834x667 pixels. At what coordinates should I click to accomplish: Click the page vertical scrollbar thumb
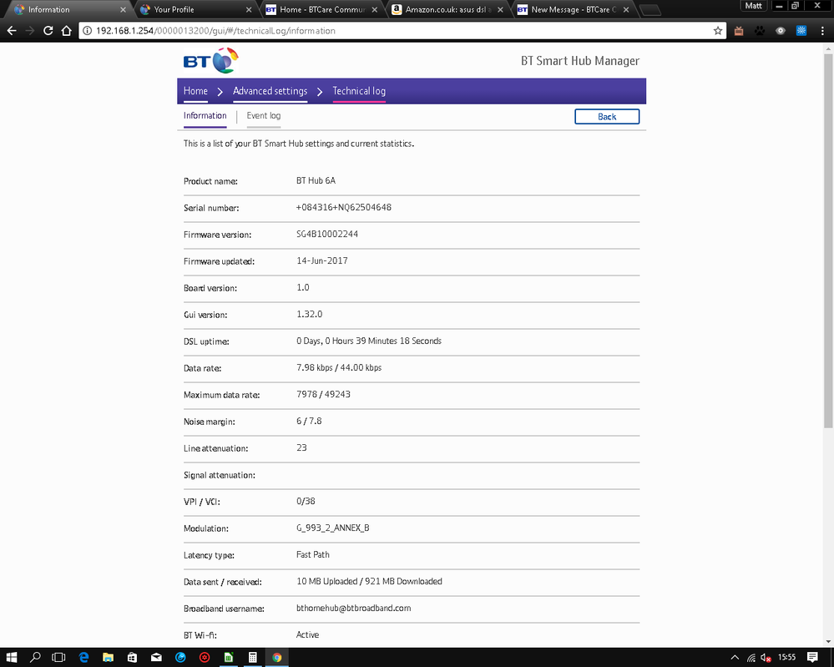(x=828, y=241)
